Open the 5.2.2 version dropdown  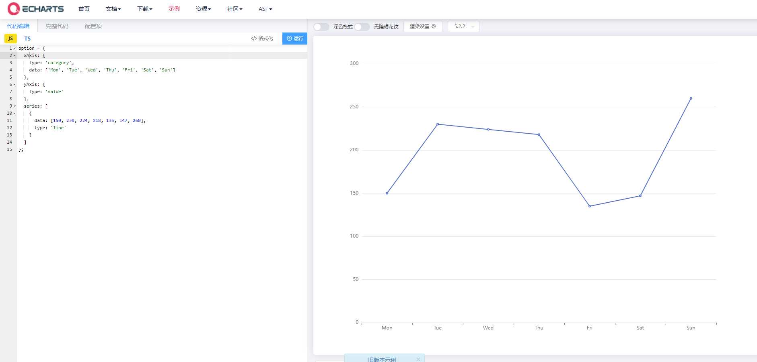(464, 26)
